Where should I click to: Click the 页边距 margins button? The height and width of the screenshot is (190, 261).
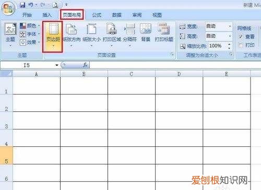(53, 36)
